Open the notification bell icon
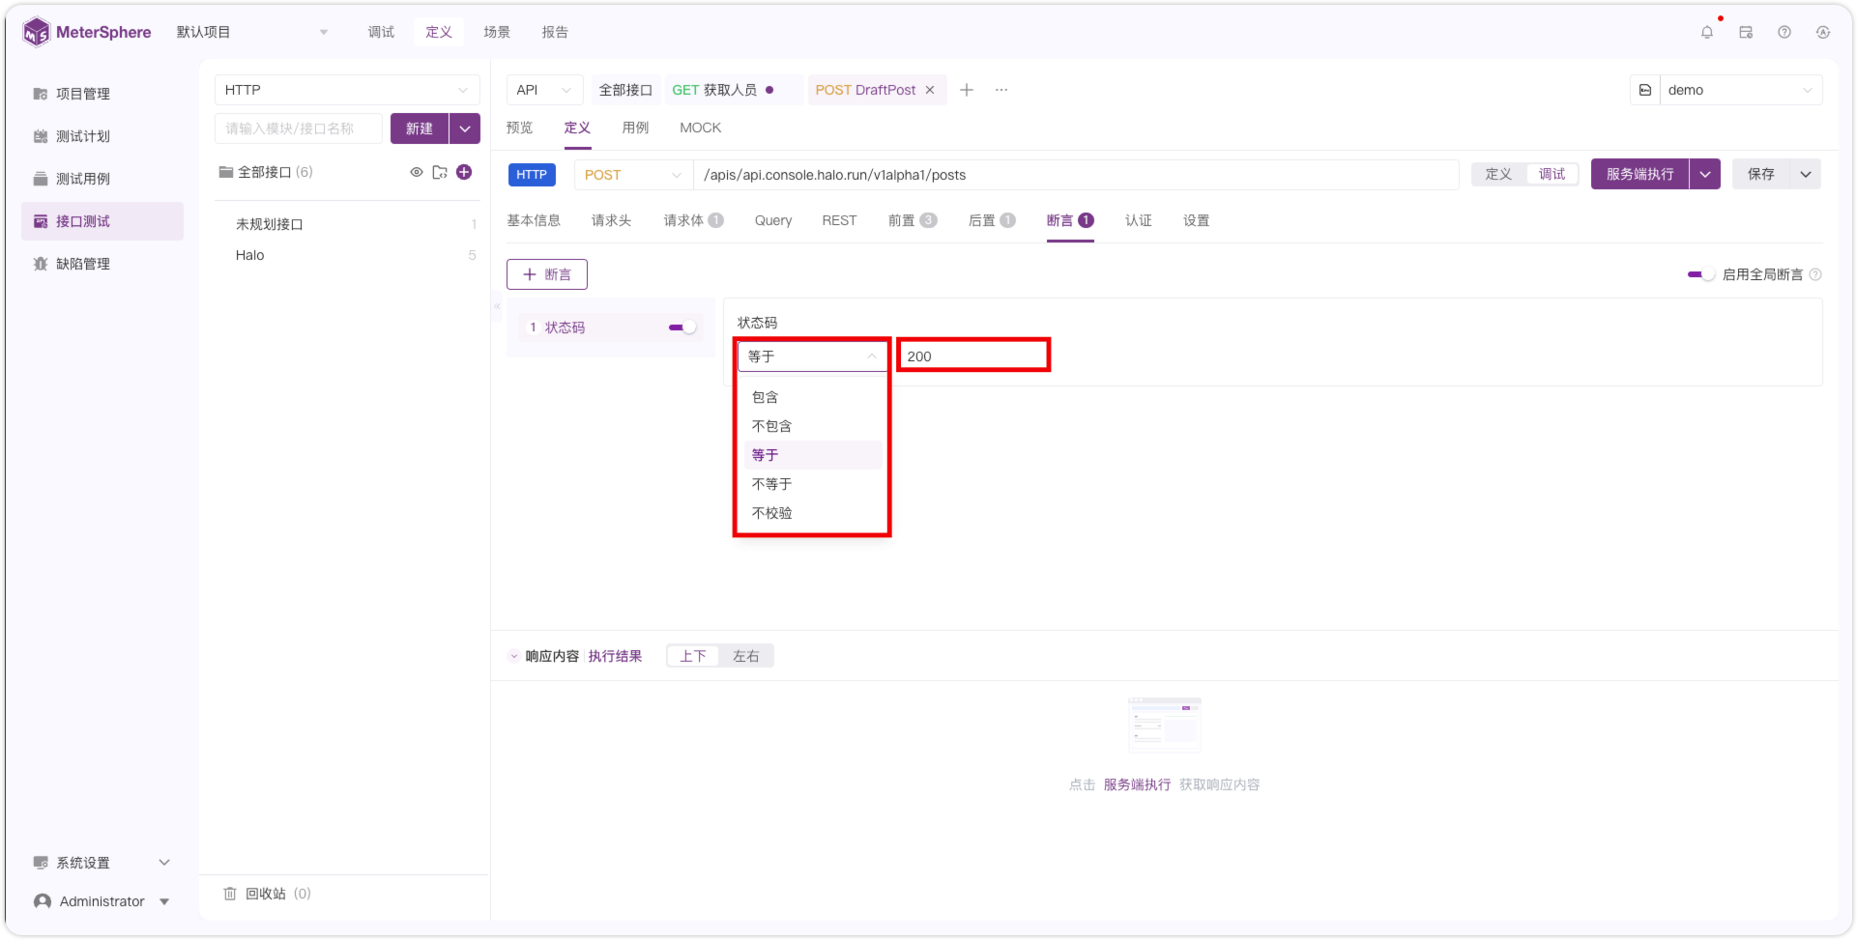The image size is (1857, 940). coord(1707,32)
